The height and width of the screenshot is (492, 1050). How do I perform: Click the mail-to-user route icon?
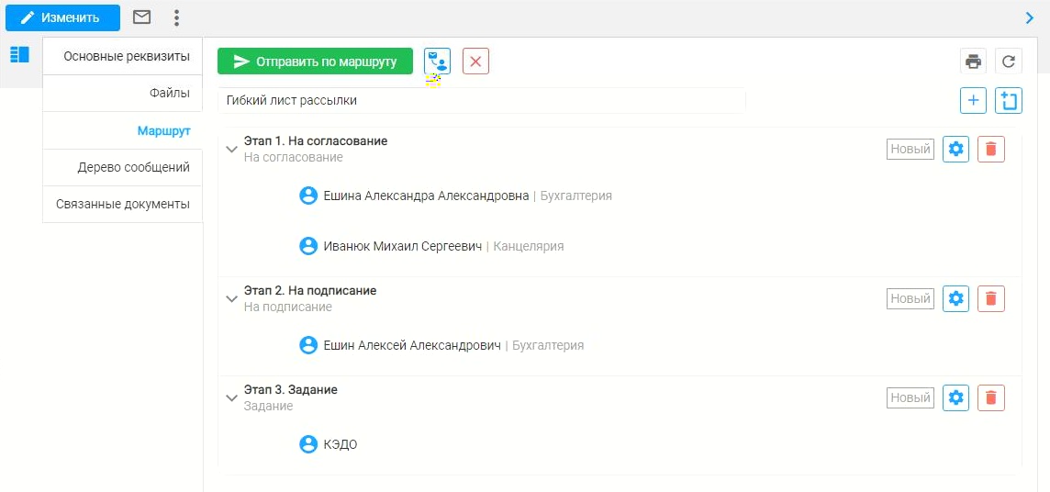pos(437,61)
